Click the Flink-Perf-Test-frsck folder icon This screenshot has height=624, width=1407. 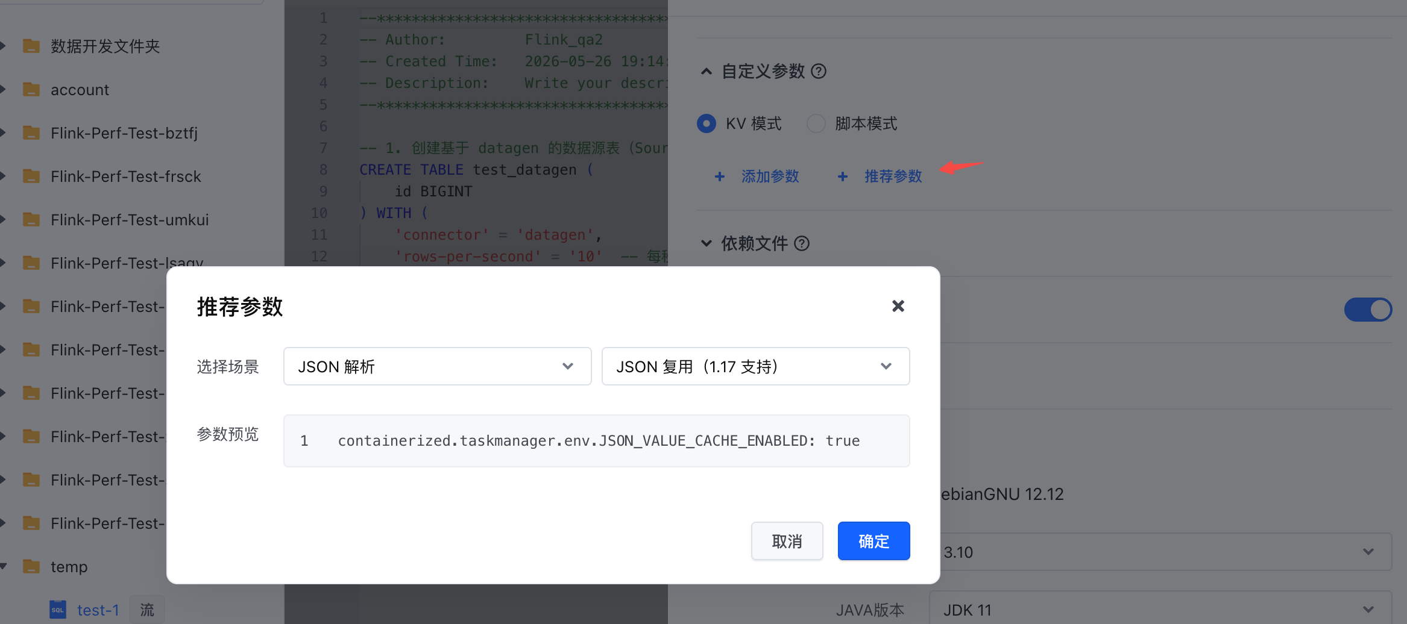pyautogui.click(x=31, y=176)
